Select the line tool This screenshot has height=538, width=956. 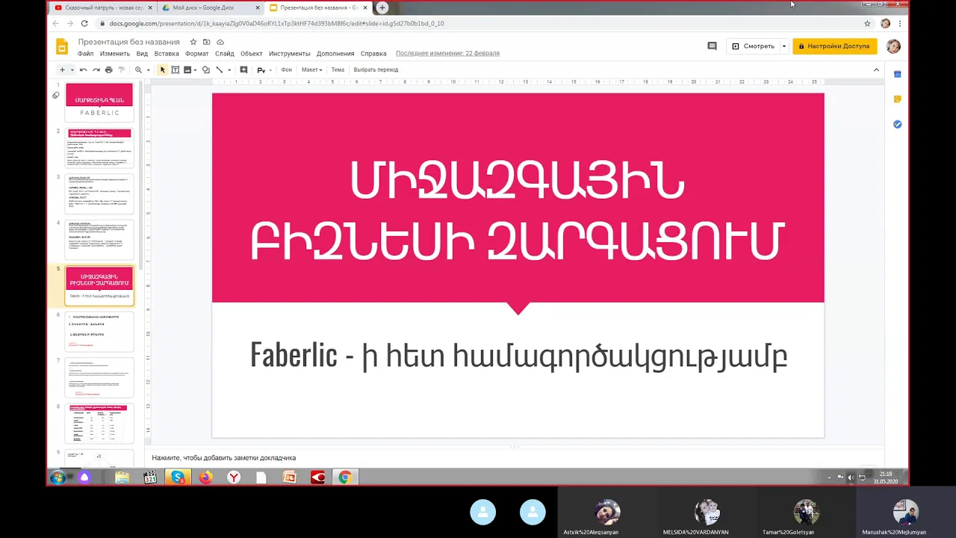coord(219,69)
